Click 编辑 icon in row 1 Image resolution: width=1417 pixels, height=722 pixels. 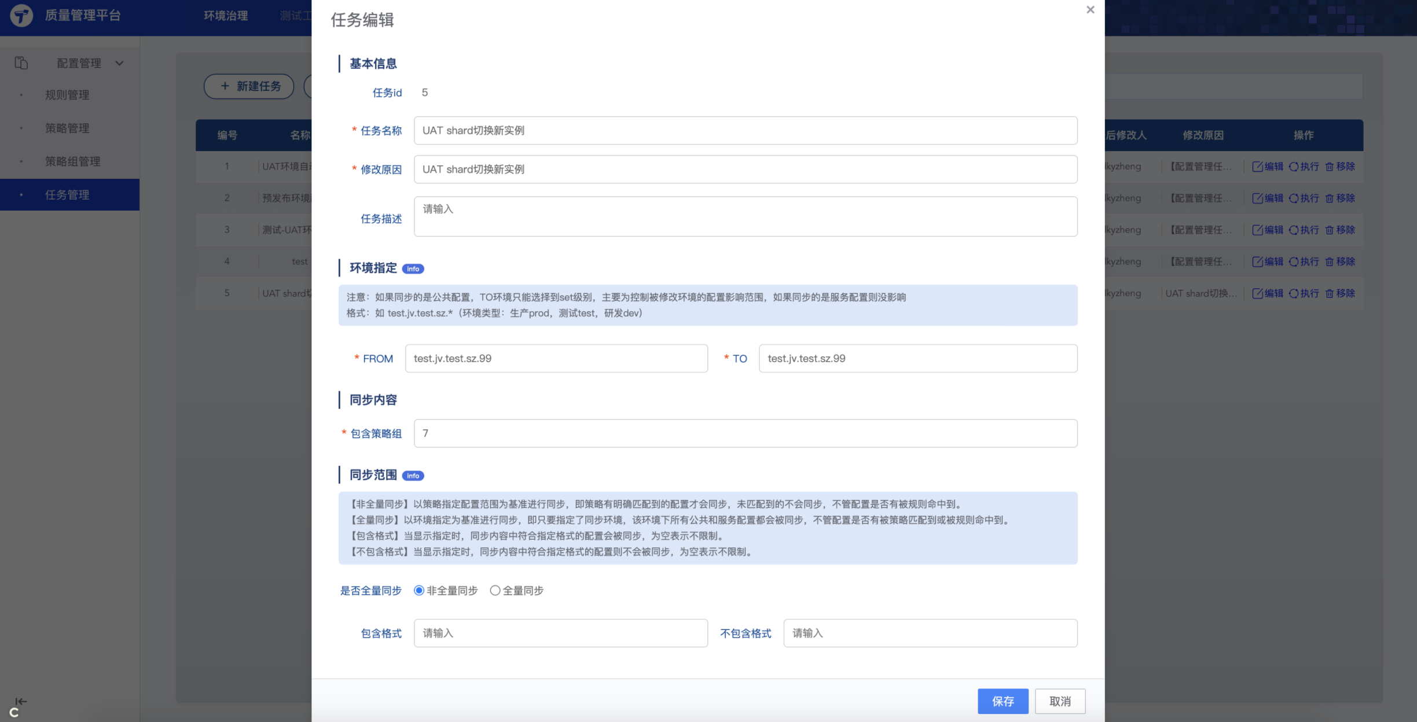tap(1257, 167)
